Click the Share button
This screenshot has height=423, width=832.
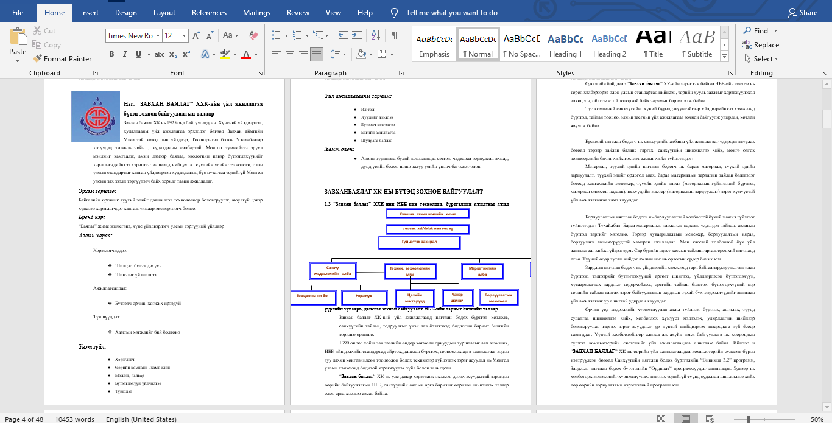[803, 12]
